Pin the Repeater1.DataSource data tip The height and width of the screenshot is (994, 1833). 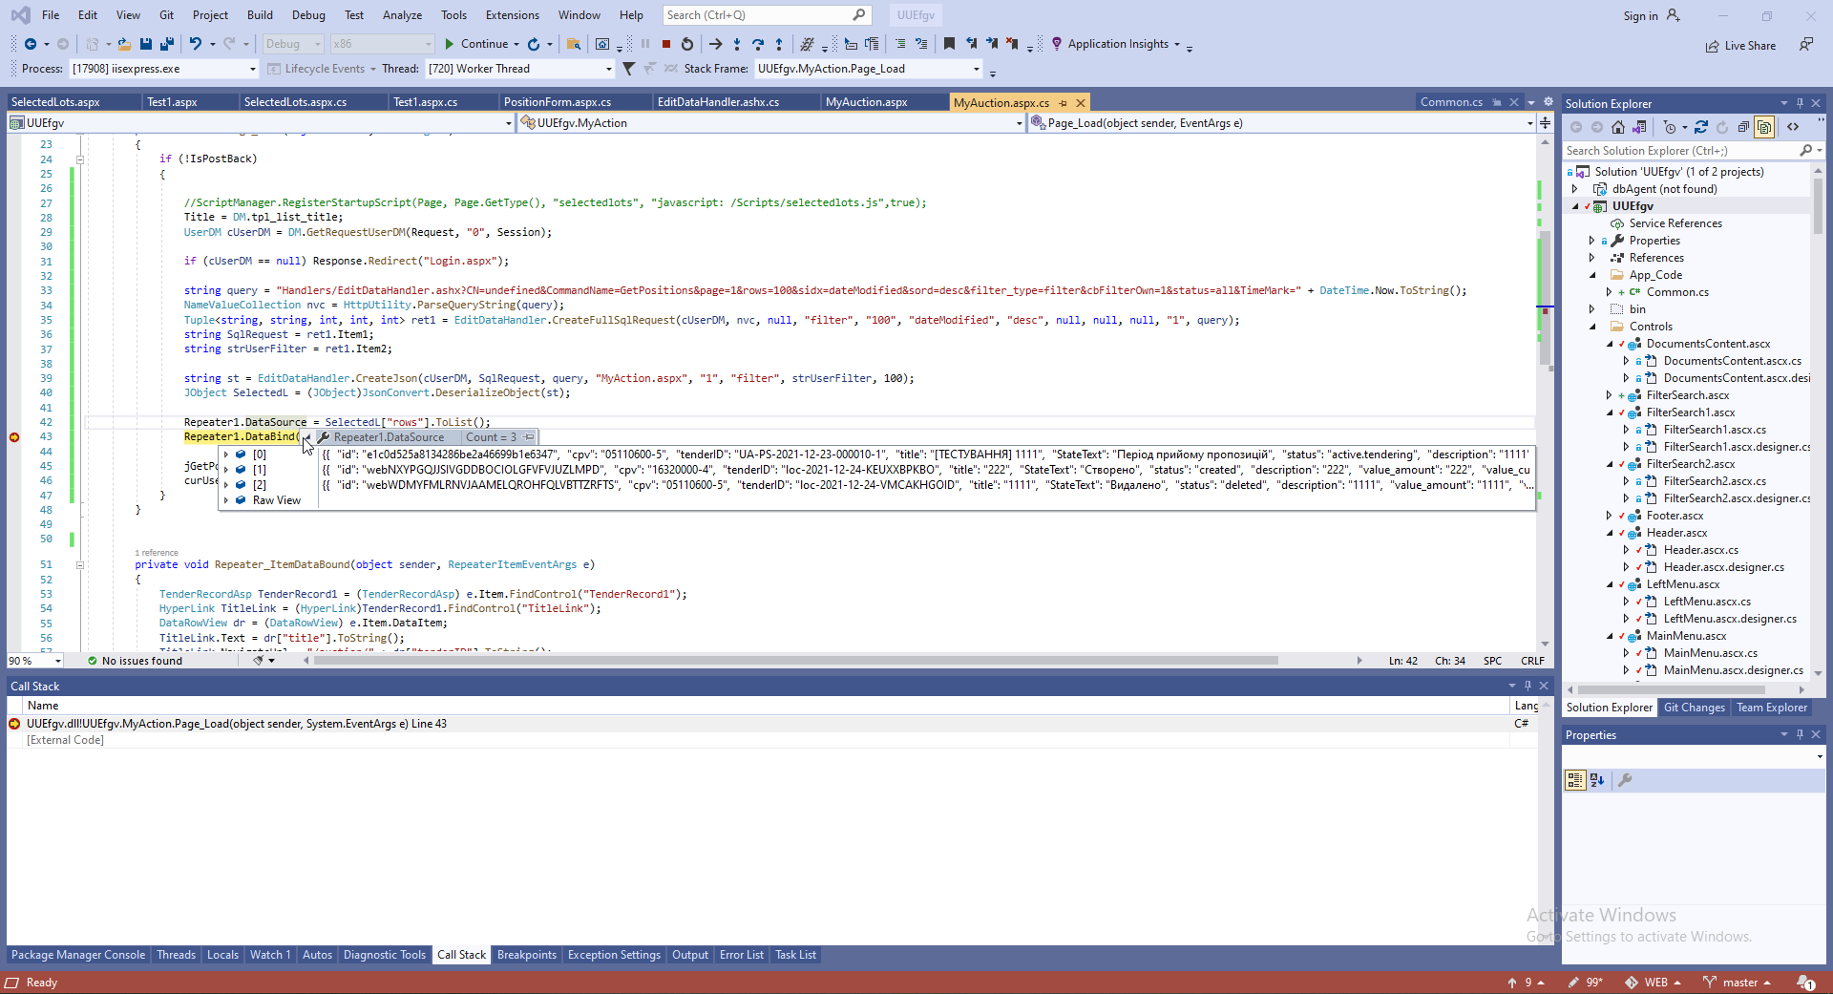point(530,437)
